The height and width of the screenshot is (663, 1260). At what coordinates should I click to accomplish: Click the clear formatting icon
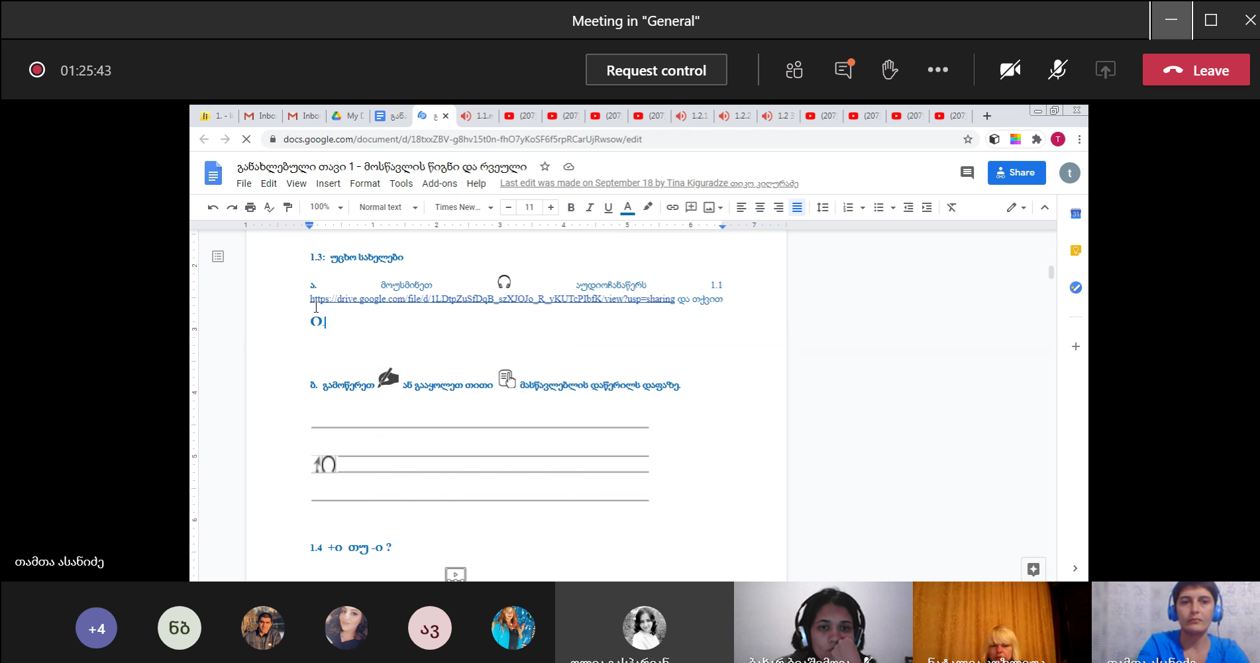coord(951,207)
